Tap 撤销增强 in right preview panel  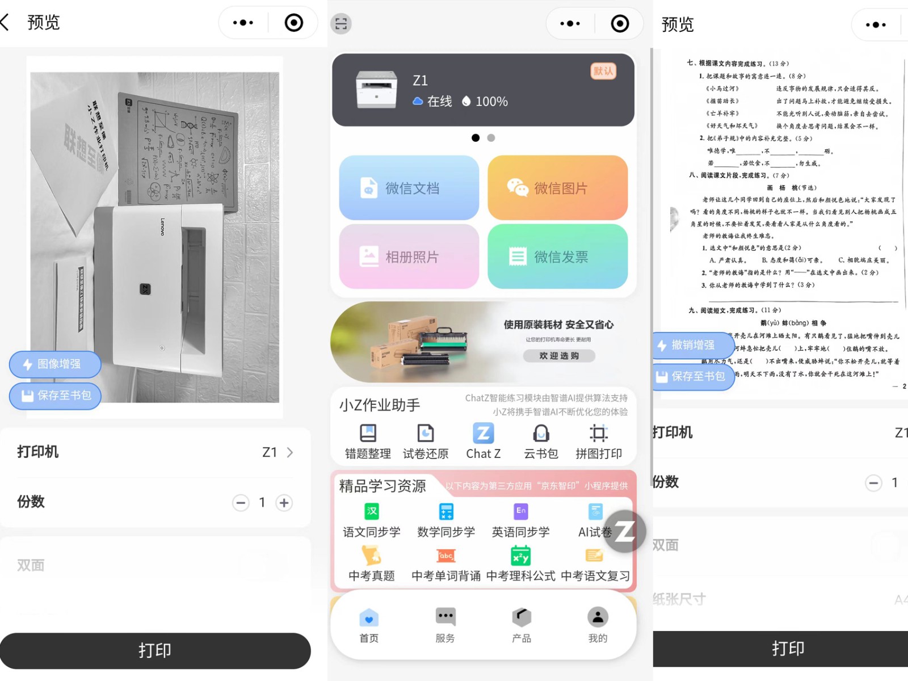pyautogui.click(x=693, y=345)
